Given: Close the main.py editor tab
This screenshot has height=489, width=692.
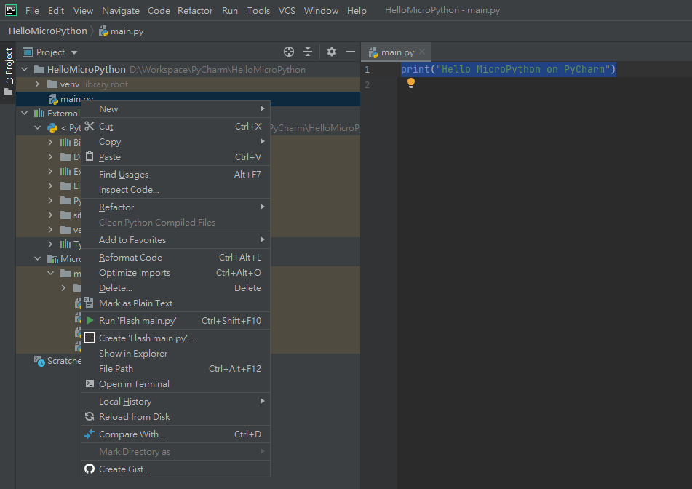Looking at the screenshot, I should tap(422, 52).
